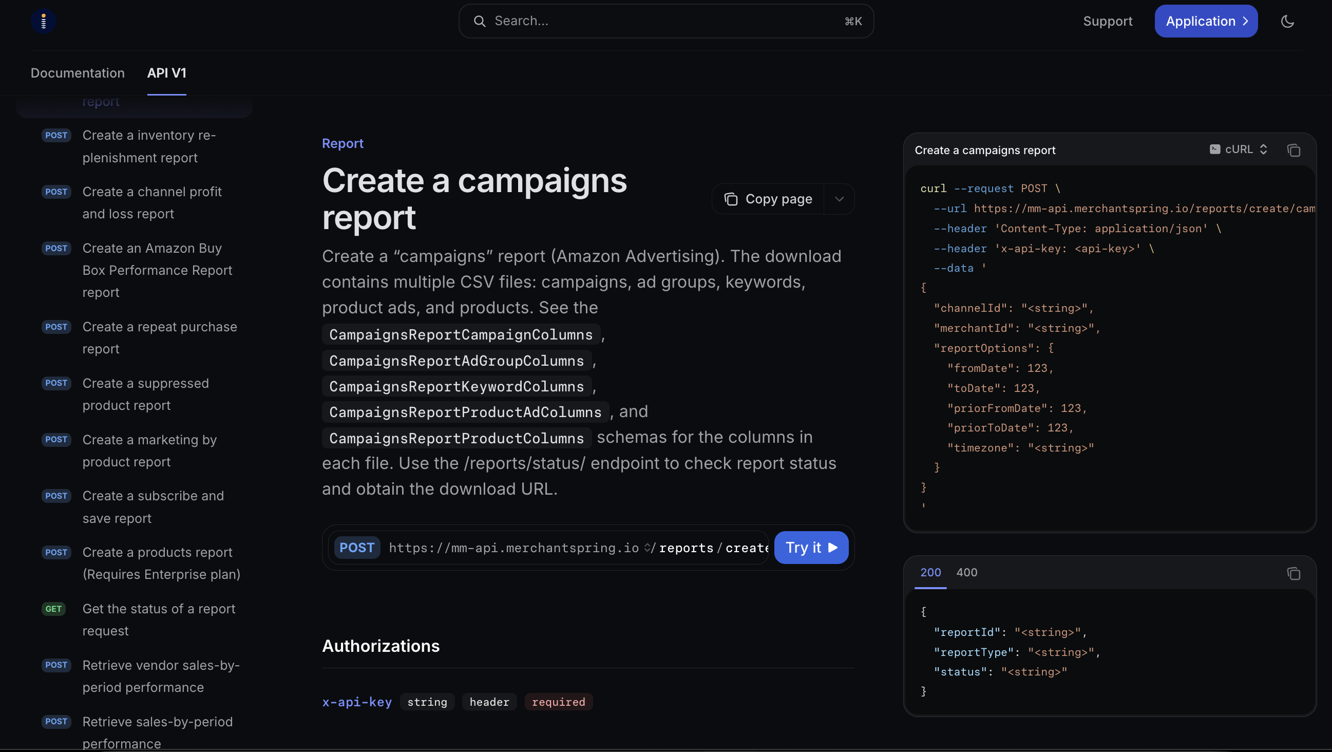Click GET badge beside report status request

coord(53,609)
